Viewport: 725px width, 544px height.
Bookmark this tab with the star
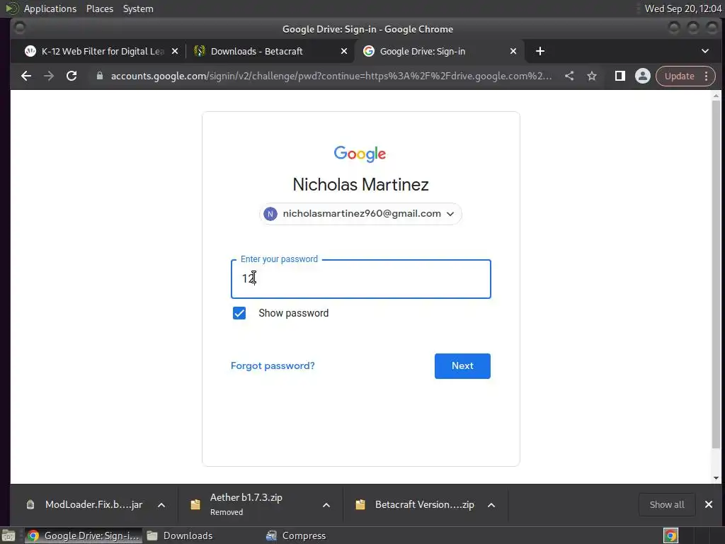(x=592, y=76)
